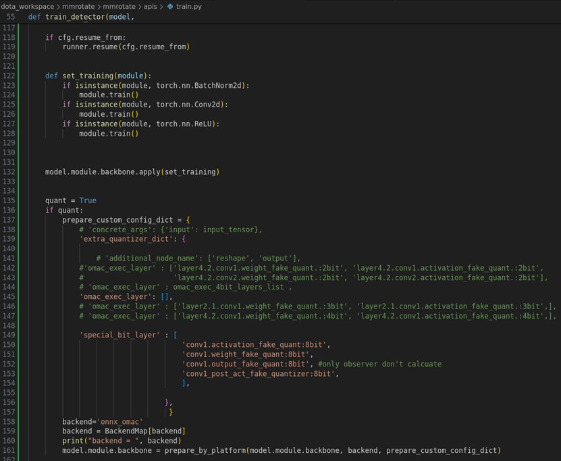The height and width of the screenshot is (461, 561).
Task: Click line number 149 in the gutter
Action: coord(9,335)
